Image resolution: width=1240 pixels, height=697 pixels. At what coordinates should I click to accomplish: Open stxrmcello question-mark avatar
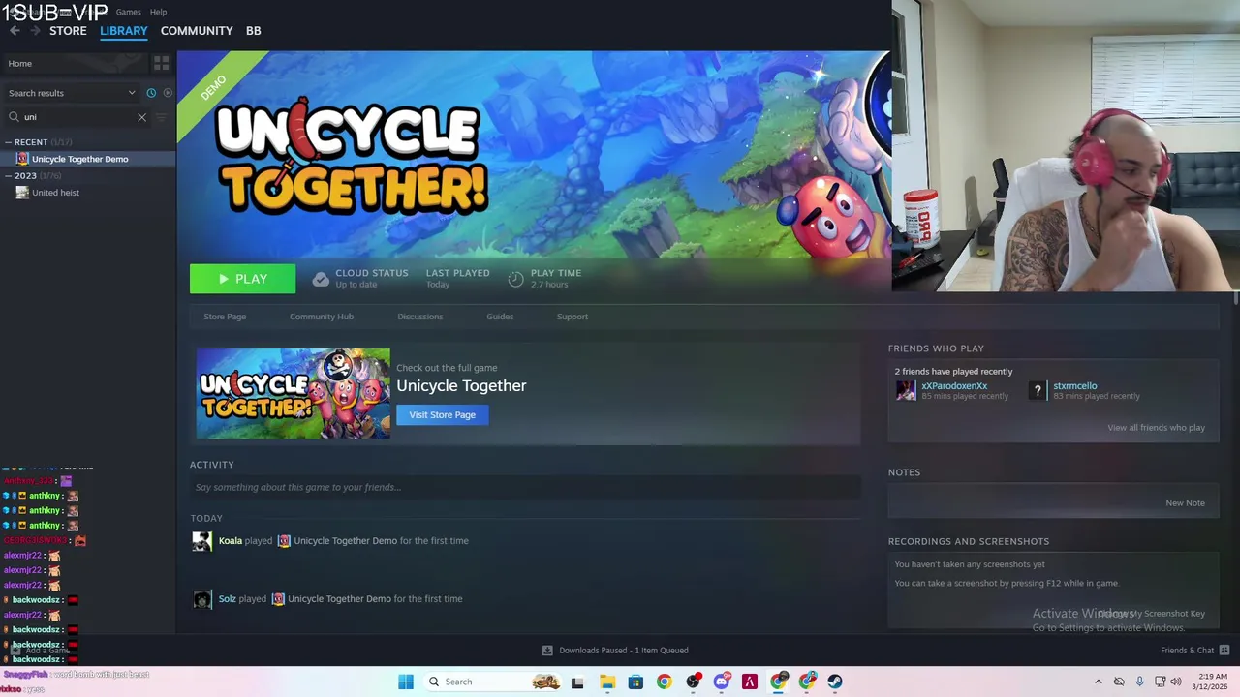pyautogui.click(x=1038, y=390)
